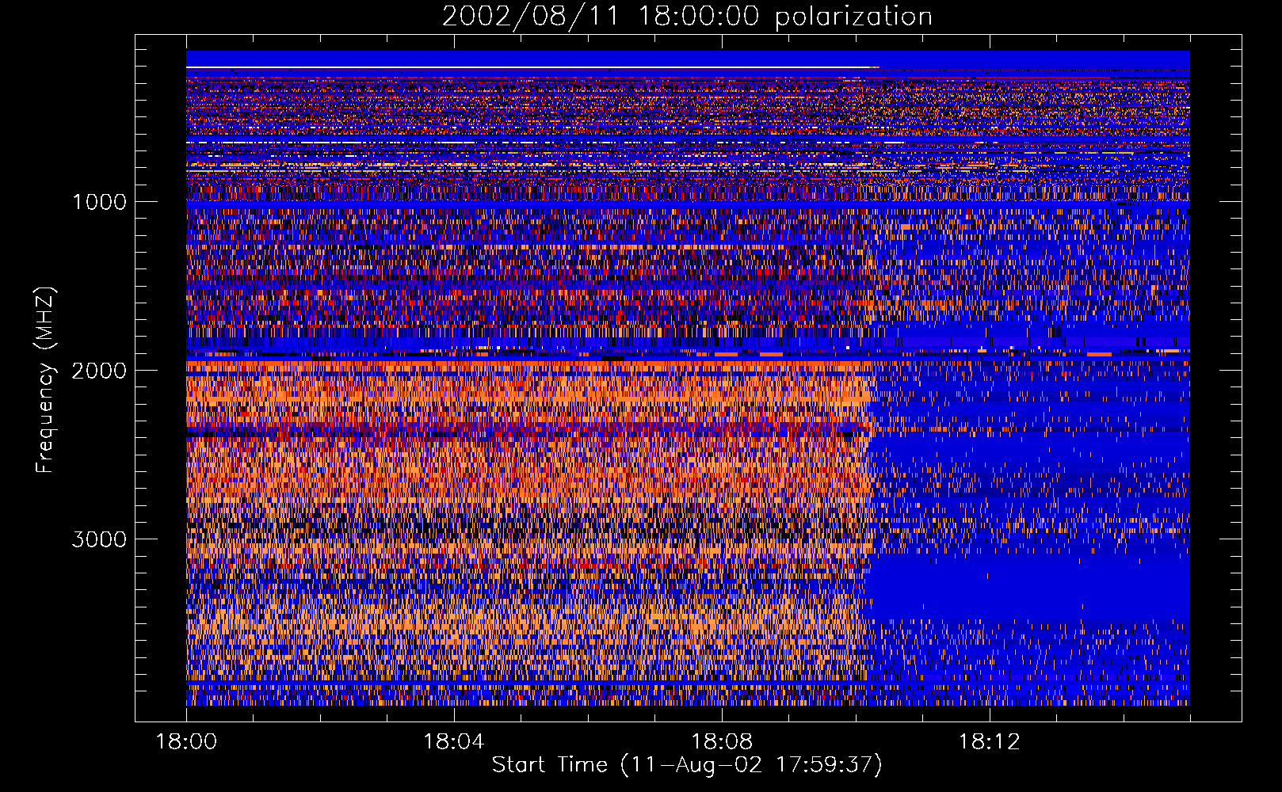Click the plot title "2002/08/11 18:00:00 polarization"
This screenshot has width=1282, height=792.
coord(687,17)
